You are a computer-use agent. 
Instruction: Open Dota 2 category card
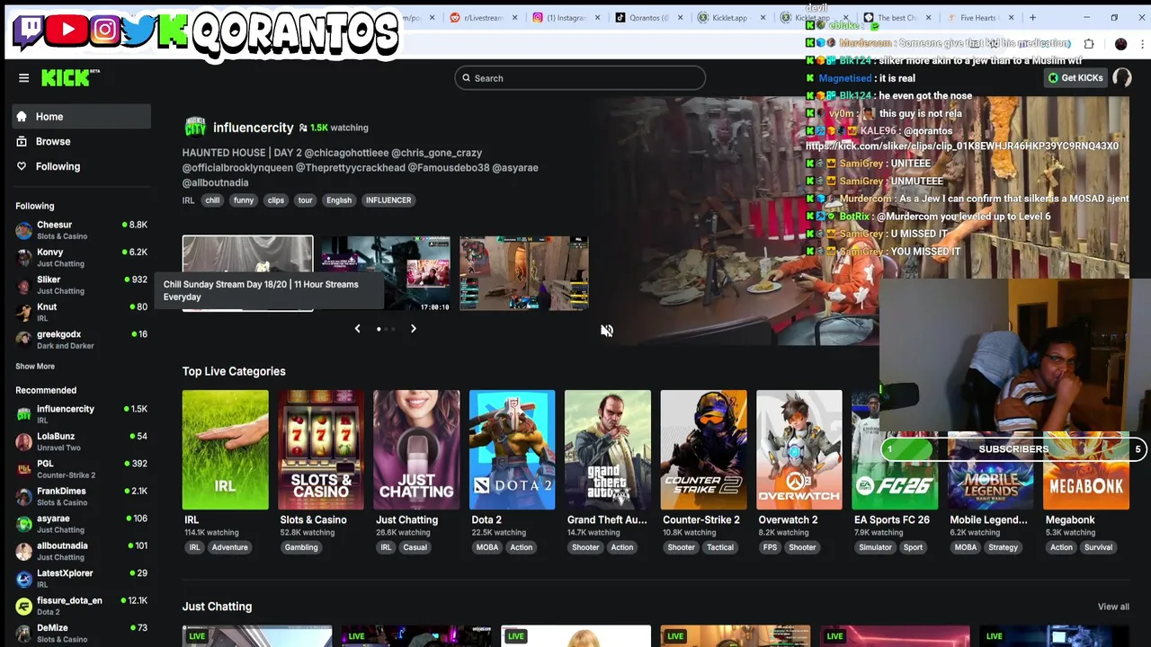click(x=512, y=449)
